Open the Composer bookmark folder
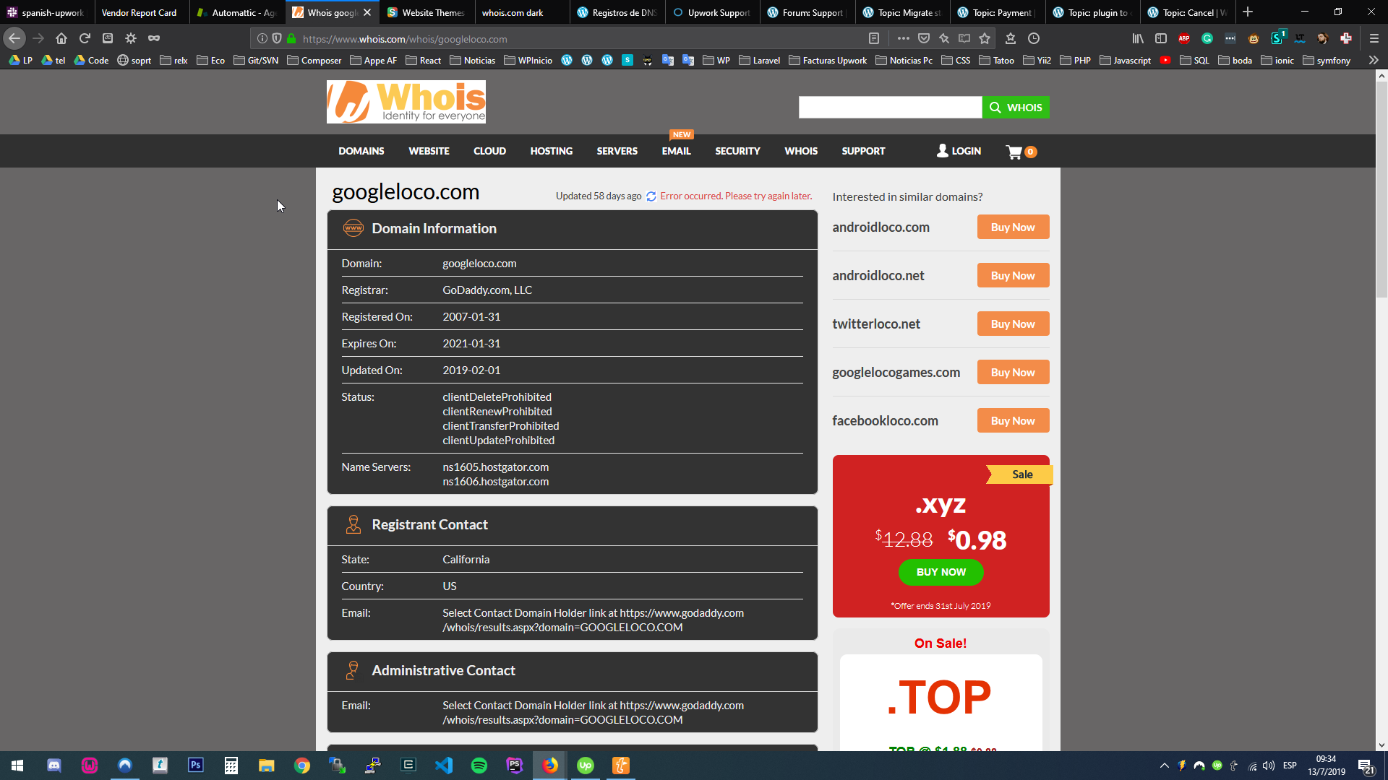The width and height of the screenshot is (1388, 780). [314, 60]
